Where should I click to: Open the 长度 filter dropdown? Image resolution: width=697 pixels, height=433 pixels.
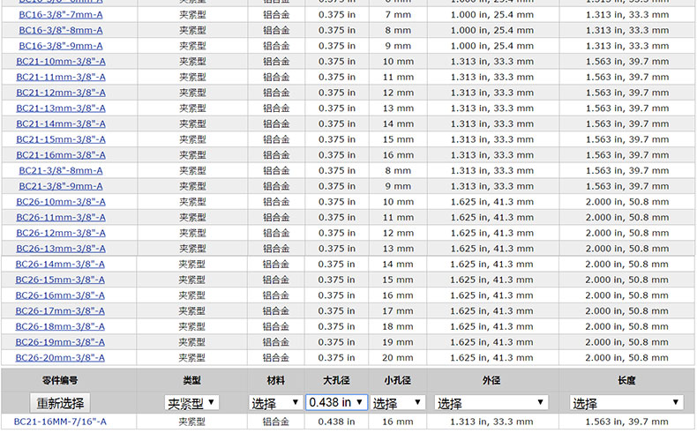pos(626,403)
